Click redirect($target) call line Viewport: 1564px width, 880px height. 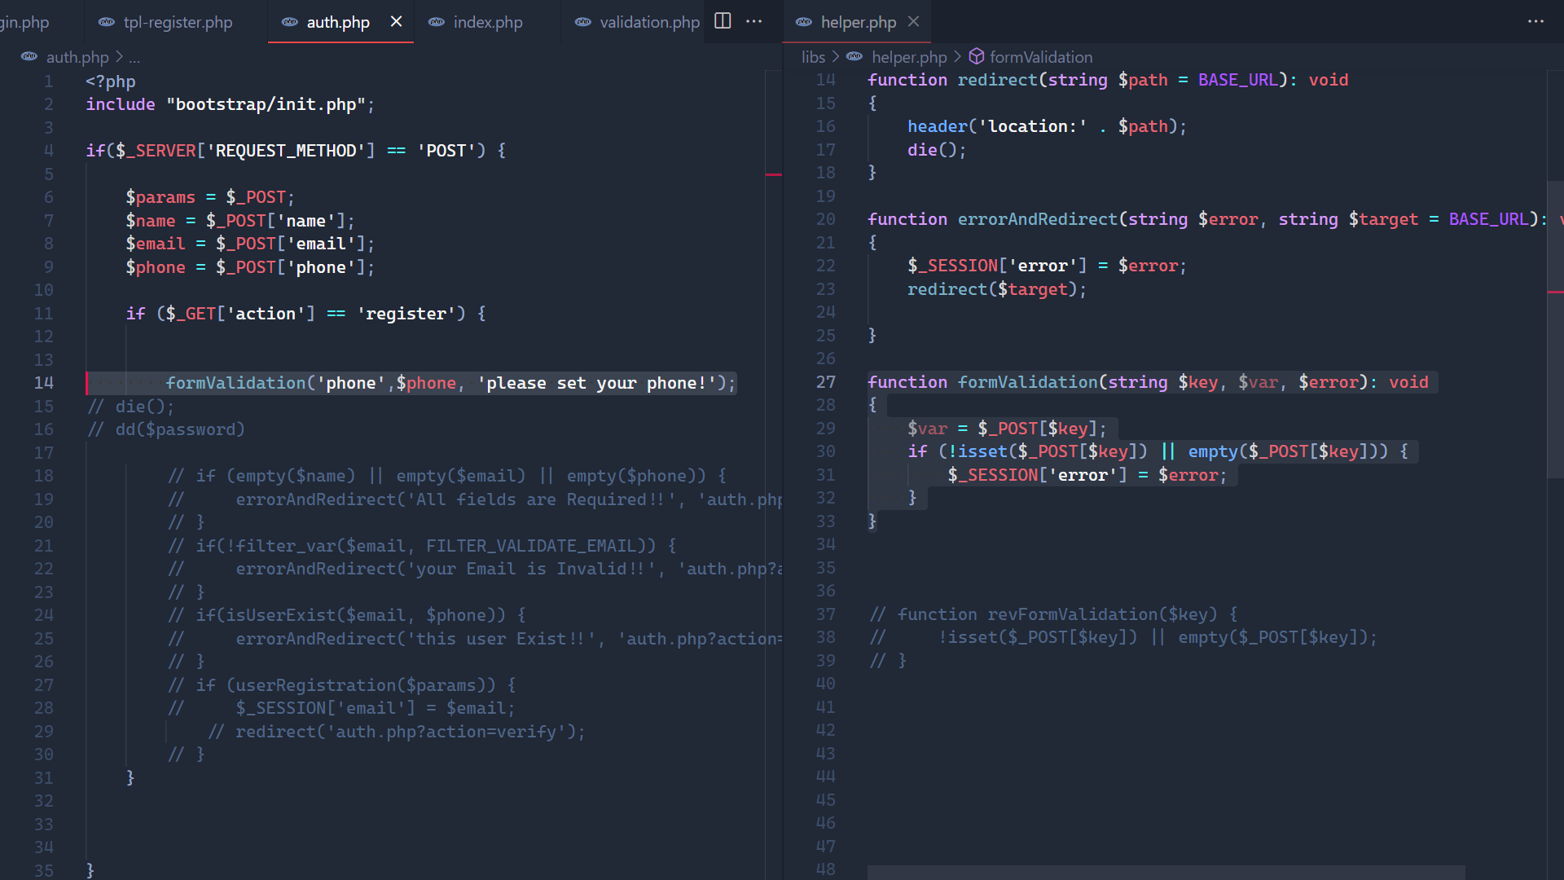(997, 289)
